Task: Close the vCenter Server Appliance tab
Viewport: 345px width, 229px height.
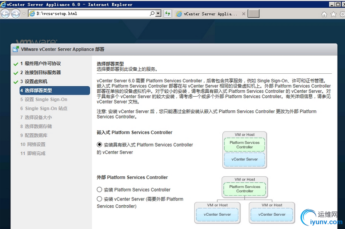Action: pos(244,14)
